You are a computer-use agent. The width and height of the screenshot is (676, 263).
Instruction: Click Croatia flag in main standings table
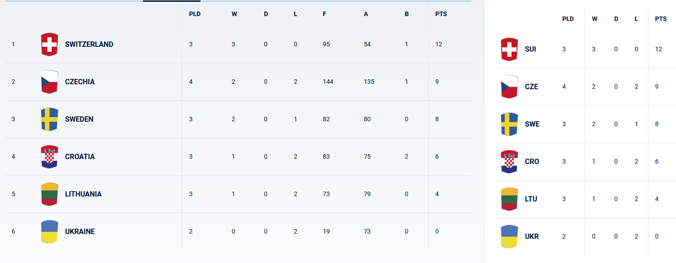pyautogui.click(x=49, y=157)
